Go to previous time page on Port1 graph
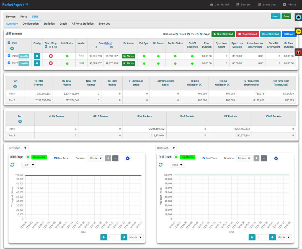The height and width of the screenshot is (249, 302). (104, 237)
